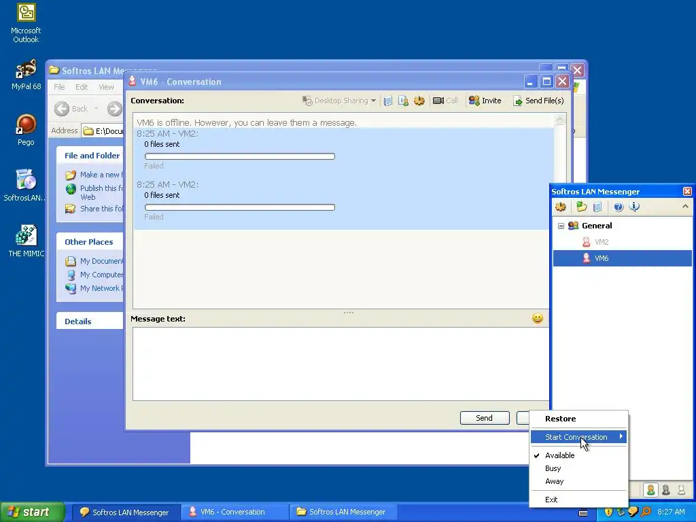Open conversation history notebook icon in conversation toolbar
Image resolution: width=696 pixels, height=522 pixels.
pyautogui.click(x=387, y=101)
